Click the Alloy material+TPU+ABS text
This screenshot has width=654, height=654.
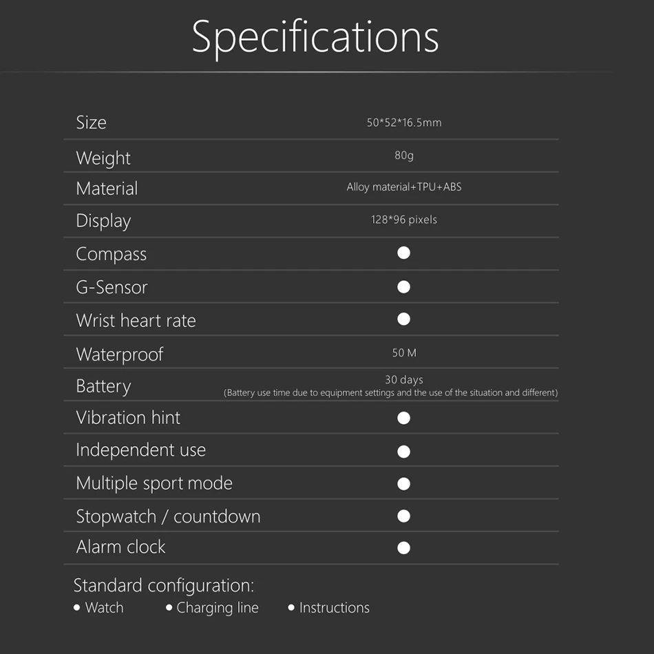404,187
